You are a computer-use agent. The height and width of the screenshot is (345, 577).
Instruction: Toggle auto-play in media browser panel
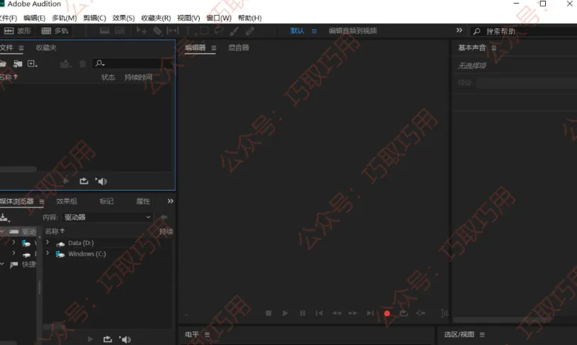click(x=125, y=339)
